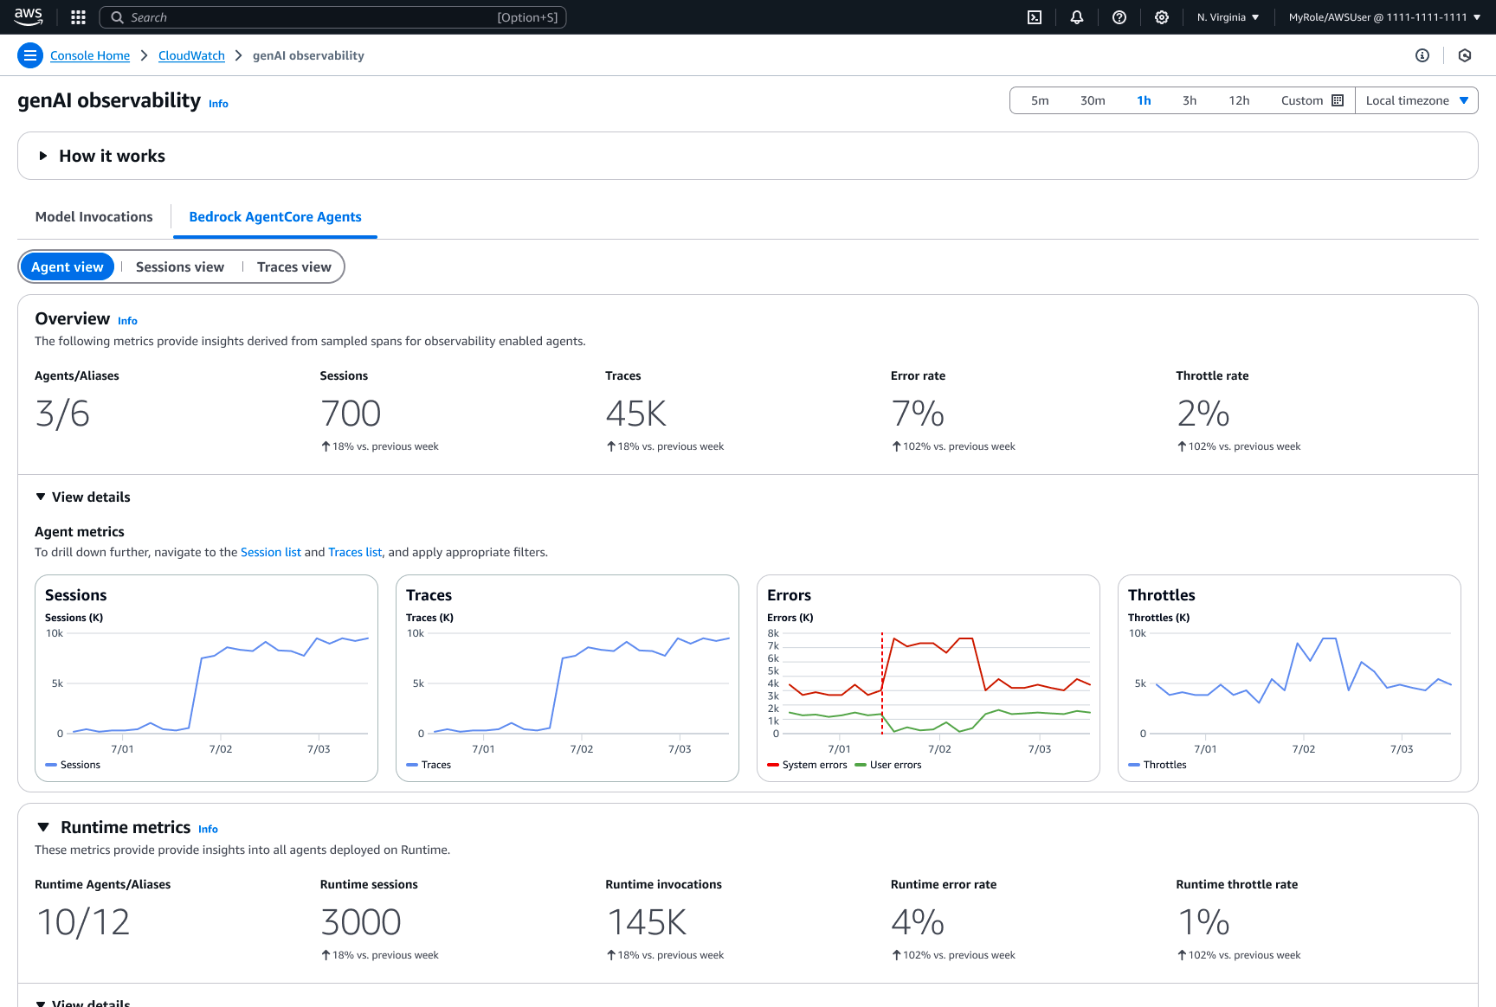Open the Session list link
Screen dimensions: 1496x1007
[x=271, y=553]
